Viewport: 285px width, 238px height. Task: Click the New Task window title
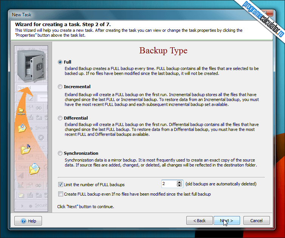22,15
